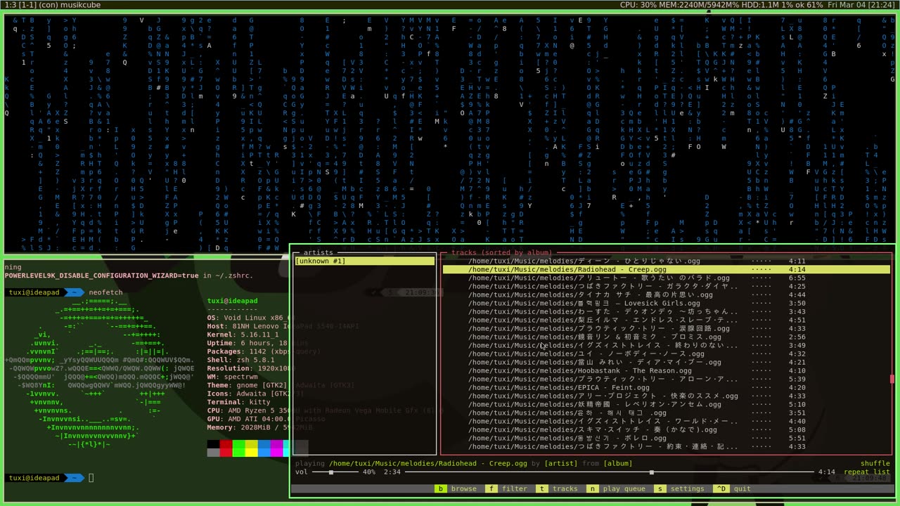Select the track with duration 5:51
This screenshot has width=900, height=506.
click(x=667, y=439)
